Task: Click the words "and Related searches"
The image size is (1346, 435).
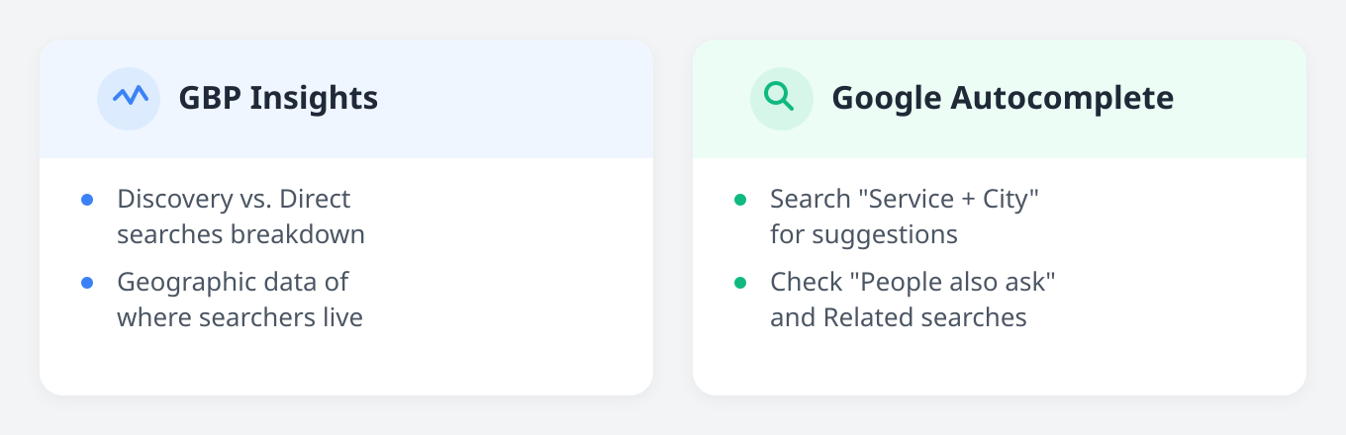Action: click(x=899, y=317)
